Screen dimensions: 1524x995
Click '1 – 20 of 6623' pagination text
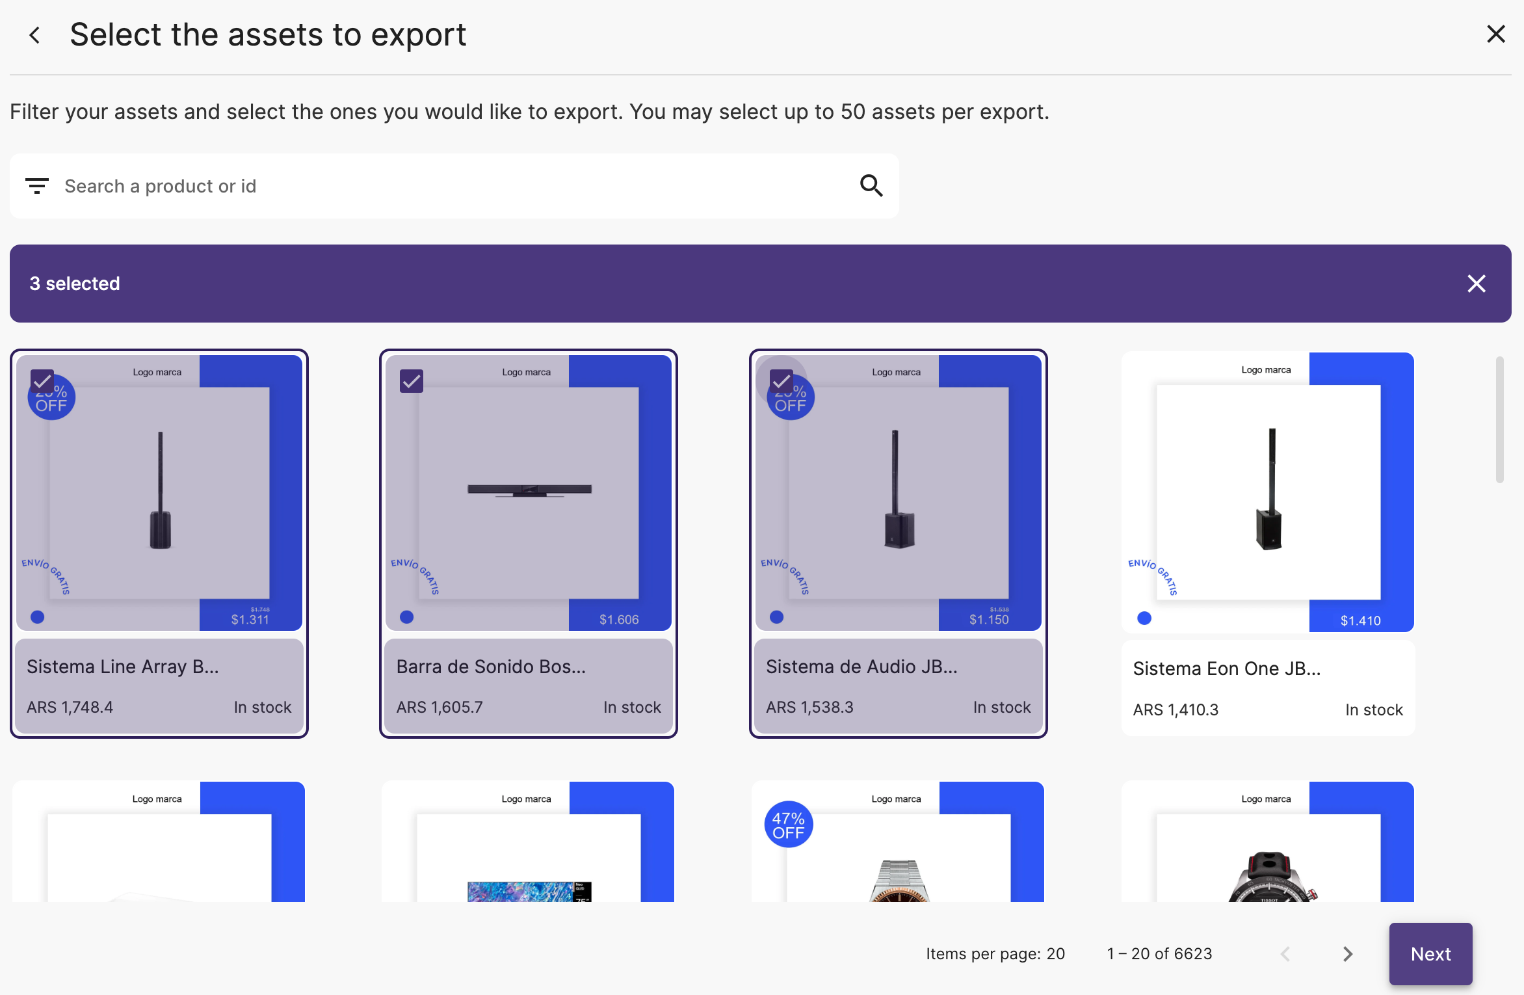(1159, 954)
